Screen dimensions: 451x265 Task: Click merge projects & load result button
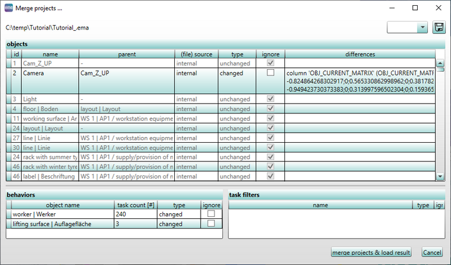point(371,253)
